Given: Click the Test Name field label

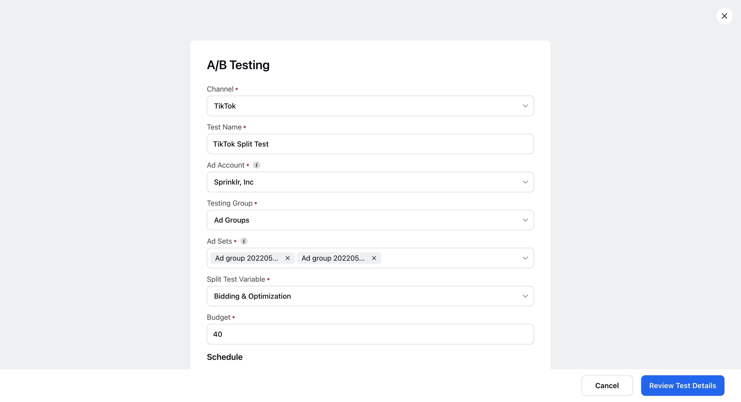Looking at the screenshot, I should pyautogui.click(x=224, y=127).
